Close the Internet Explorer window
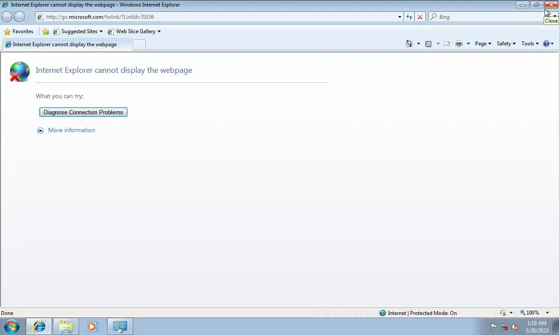 (x=551, y=5)
